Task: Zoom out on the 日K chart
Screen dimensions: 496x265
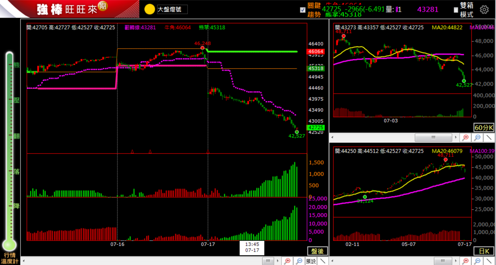Action: [477, 261]
